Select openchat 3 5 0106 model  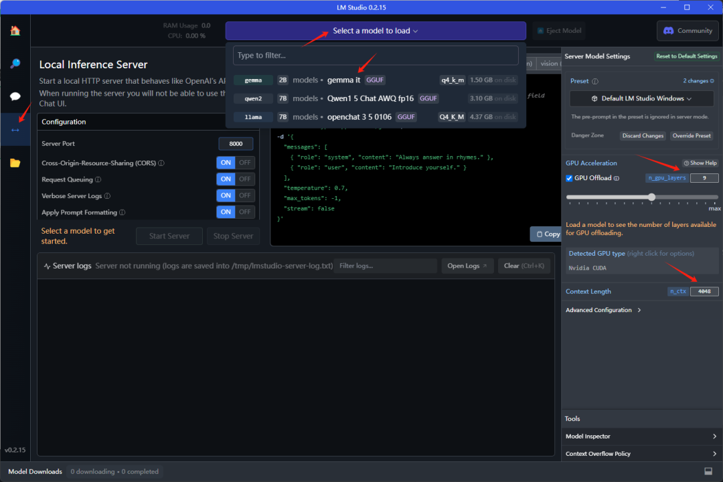pos(376,117)
